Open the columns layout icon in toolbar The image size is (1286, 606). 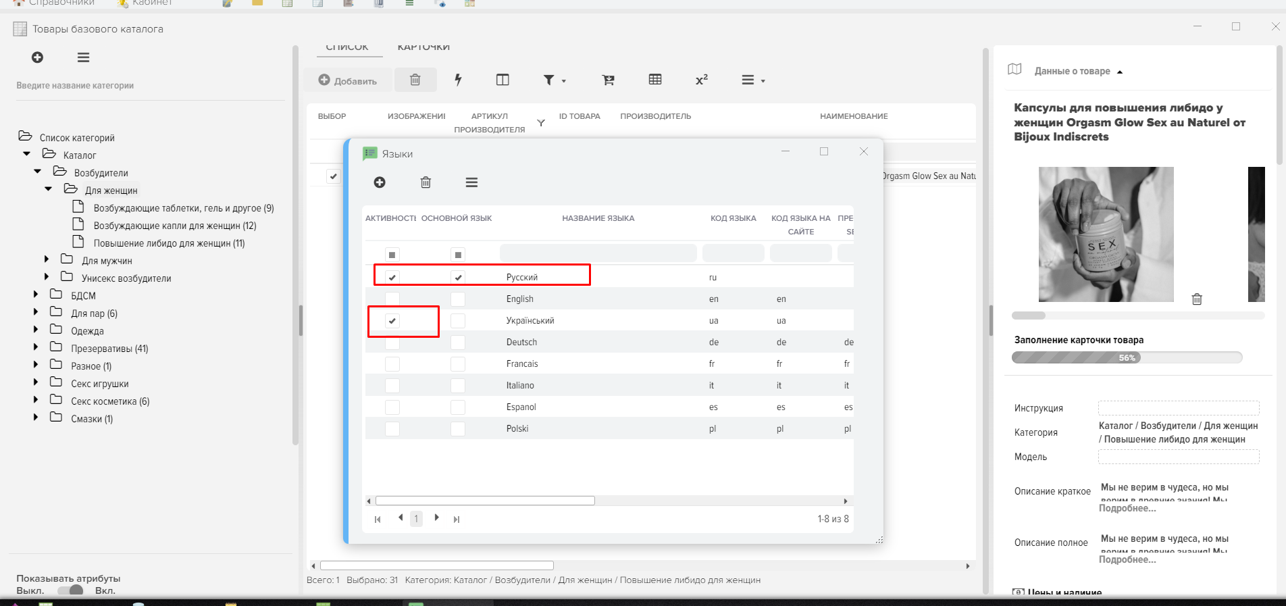503,80
